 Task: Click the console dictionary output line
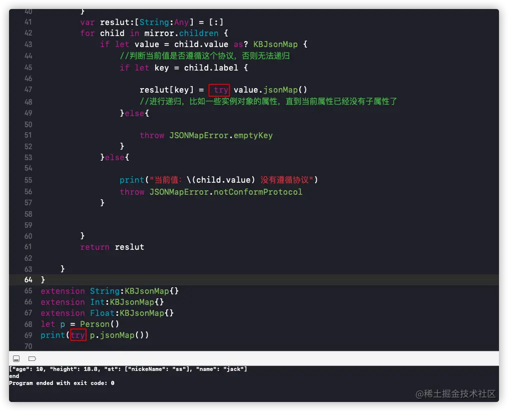(x=128, y=369)
